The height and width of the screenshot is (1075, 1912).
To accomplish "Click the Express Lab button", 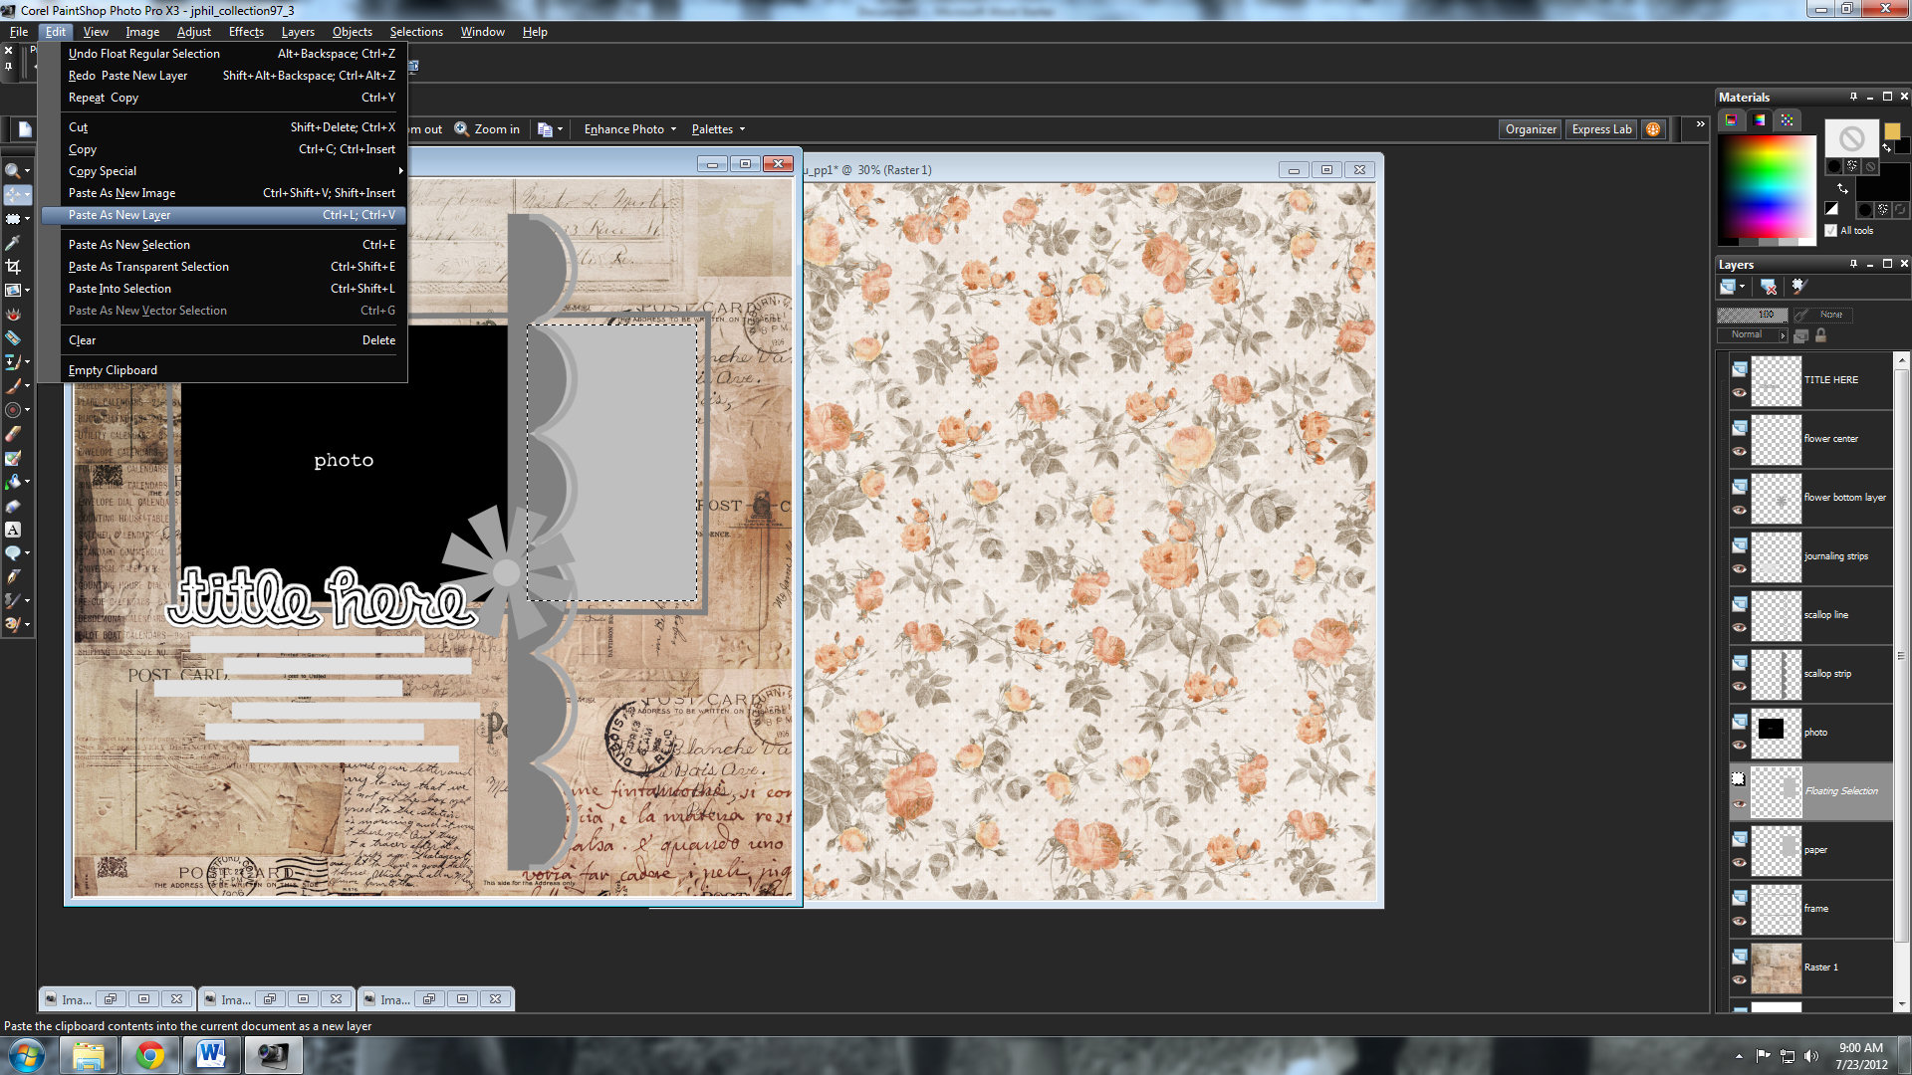I will [1600, 128].
